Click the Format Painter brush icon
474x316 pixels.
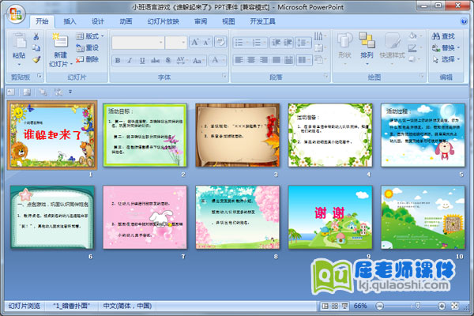(36, 59)
